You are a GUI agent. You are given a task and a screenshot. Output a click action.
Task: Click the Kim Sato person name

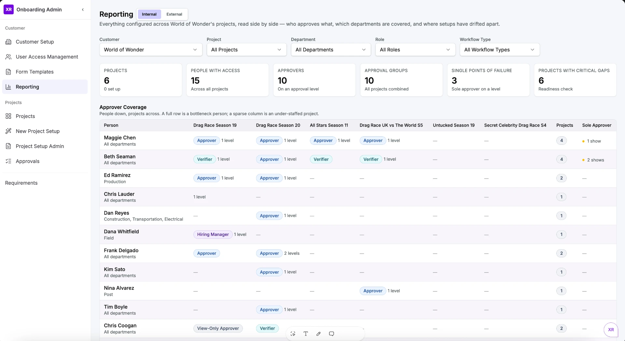click(115, 269)
